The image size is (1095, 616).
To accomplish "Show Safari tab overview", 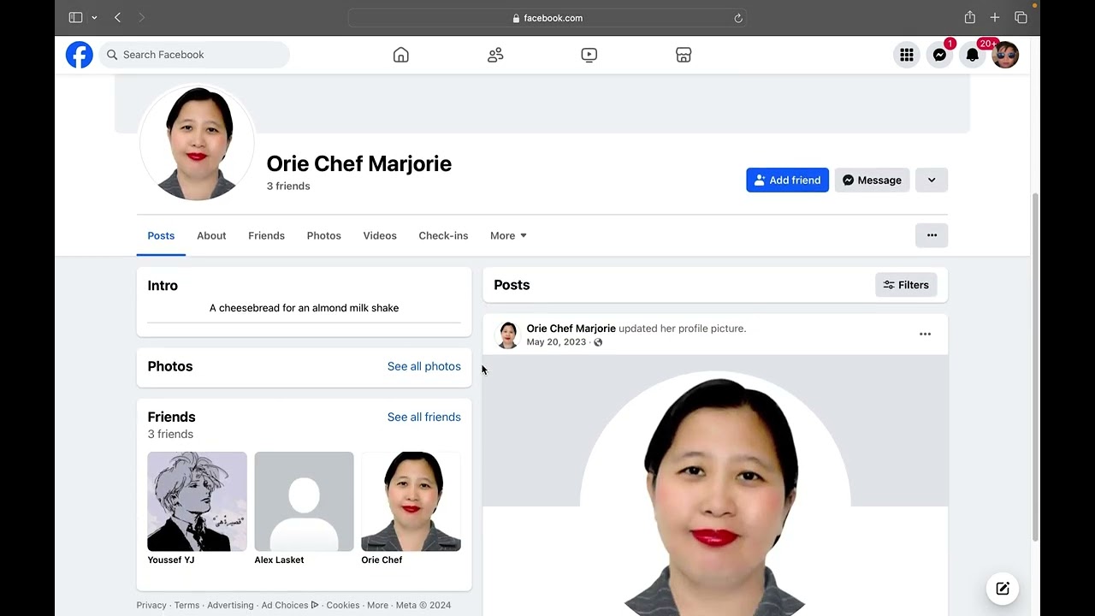I will pos(1021,18).
